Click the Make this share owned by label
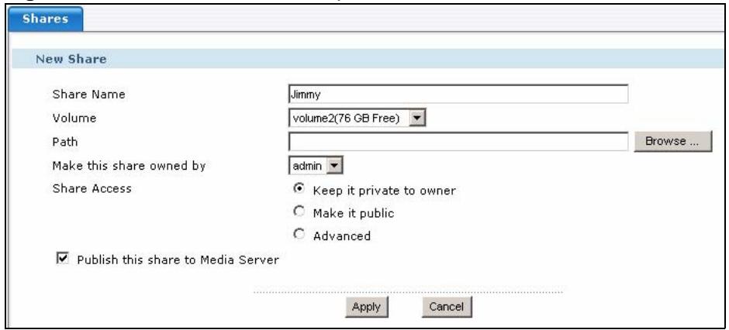Image resolution: width=729 pixels, height=330 pixels. [x=130, y=166]
